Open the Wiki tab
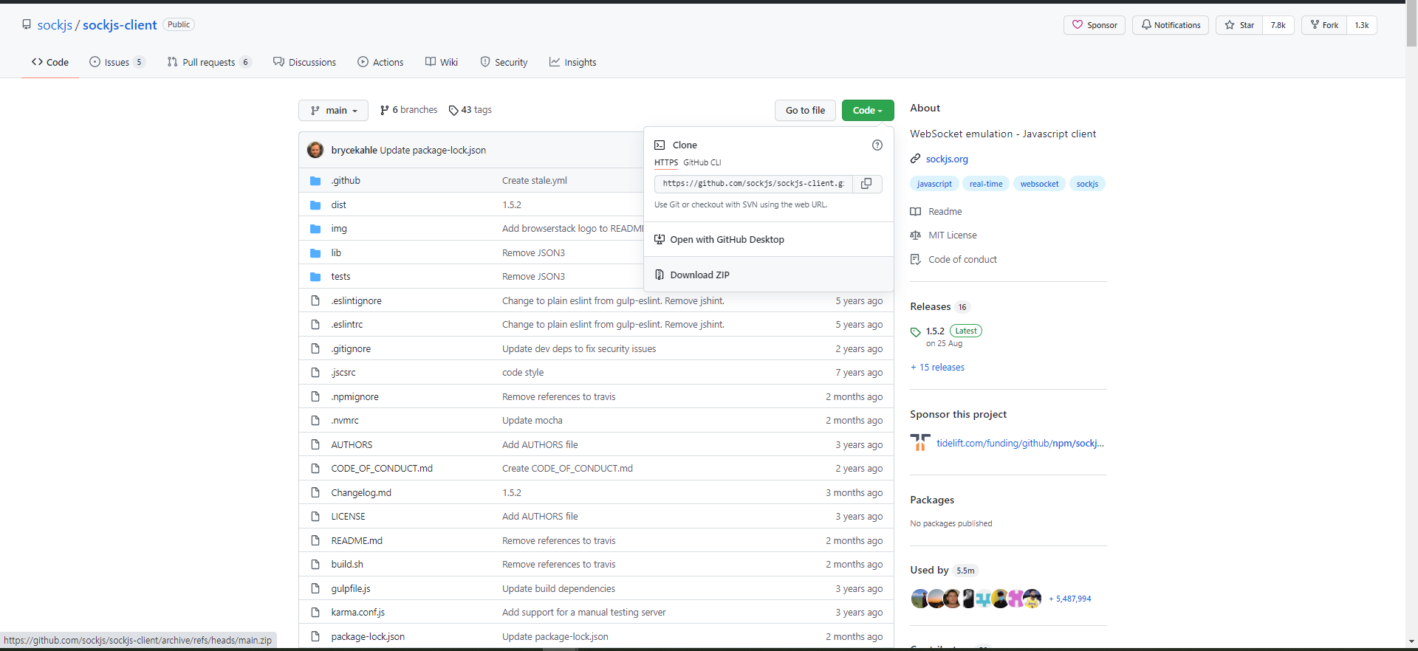This screenshot has height=651, width=1418. (442, 63)
